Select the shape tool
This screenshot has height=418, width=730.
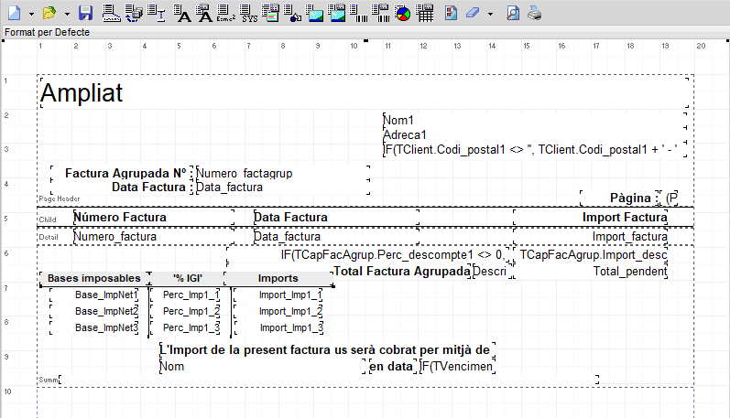click(292, 13)
